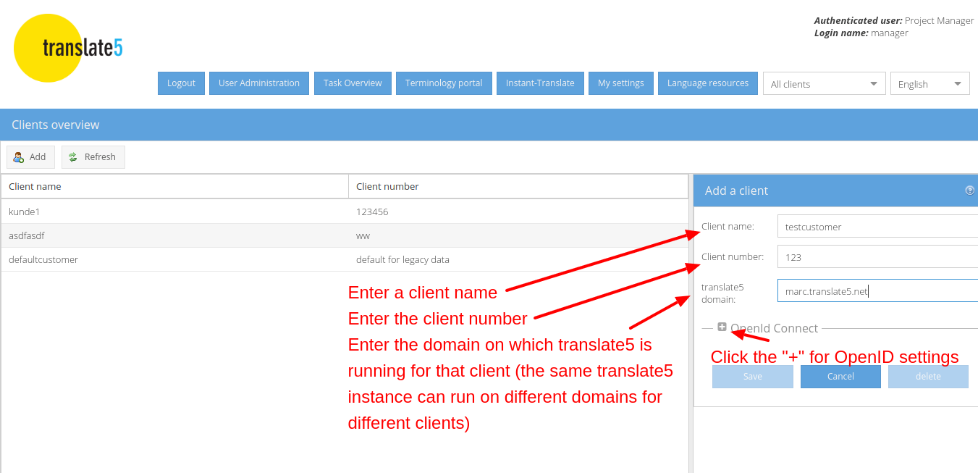978x473 pixels.
Task: Click the delete button
Action: click(x=928, y=377)
